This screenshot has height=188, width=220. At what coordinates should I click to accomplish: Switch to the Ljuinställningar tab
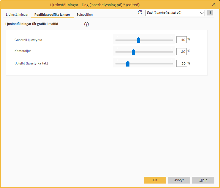pyautogui.click(x=17, y=15)
